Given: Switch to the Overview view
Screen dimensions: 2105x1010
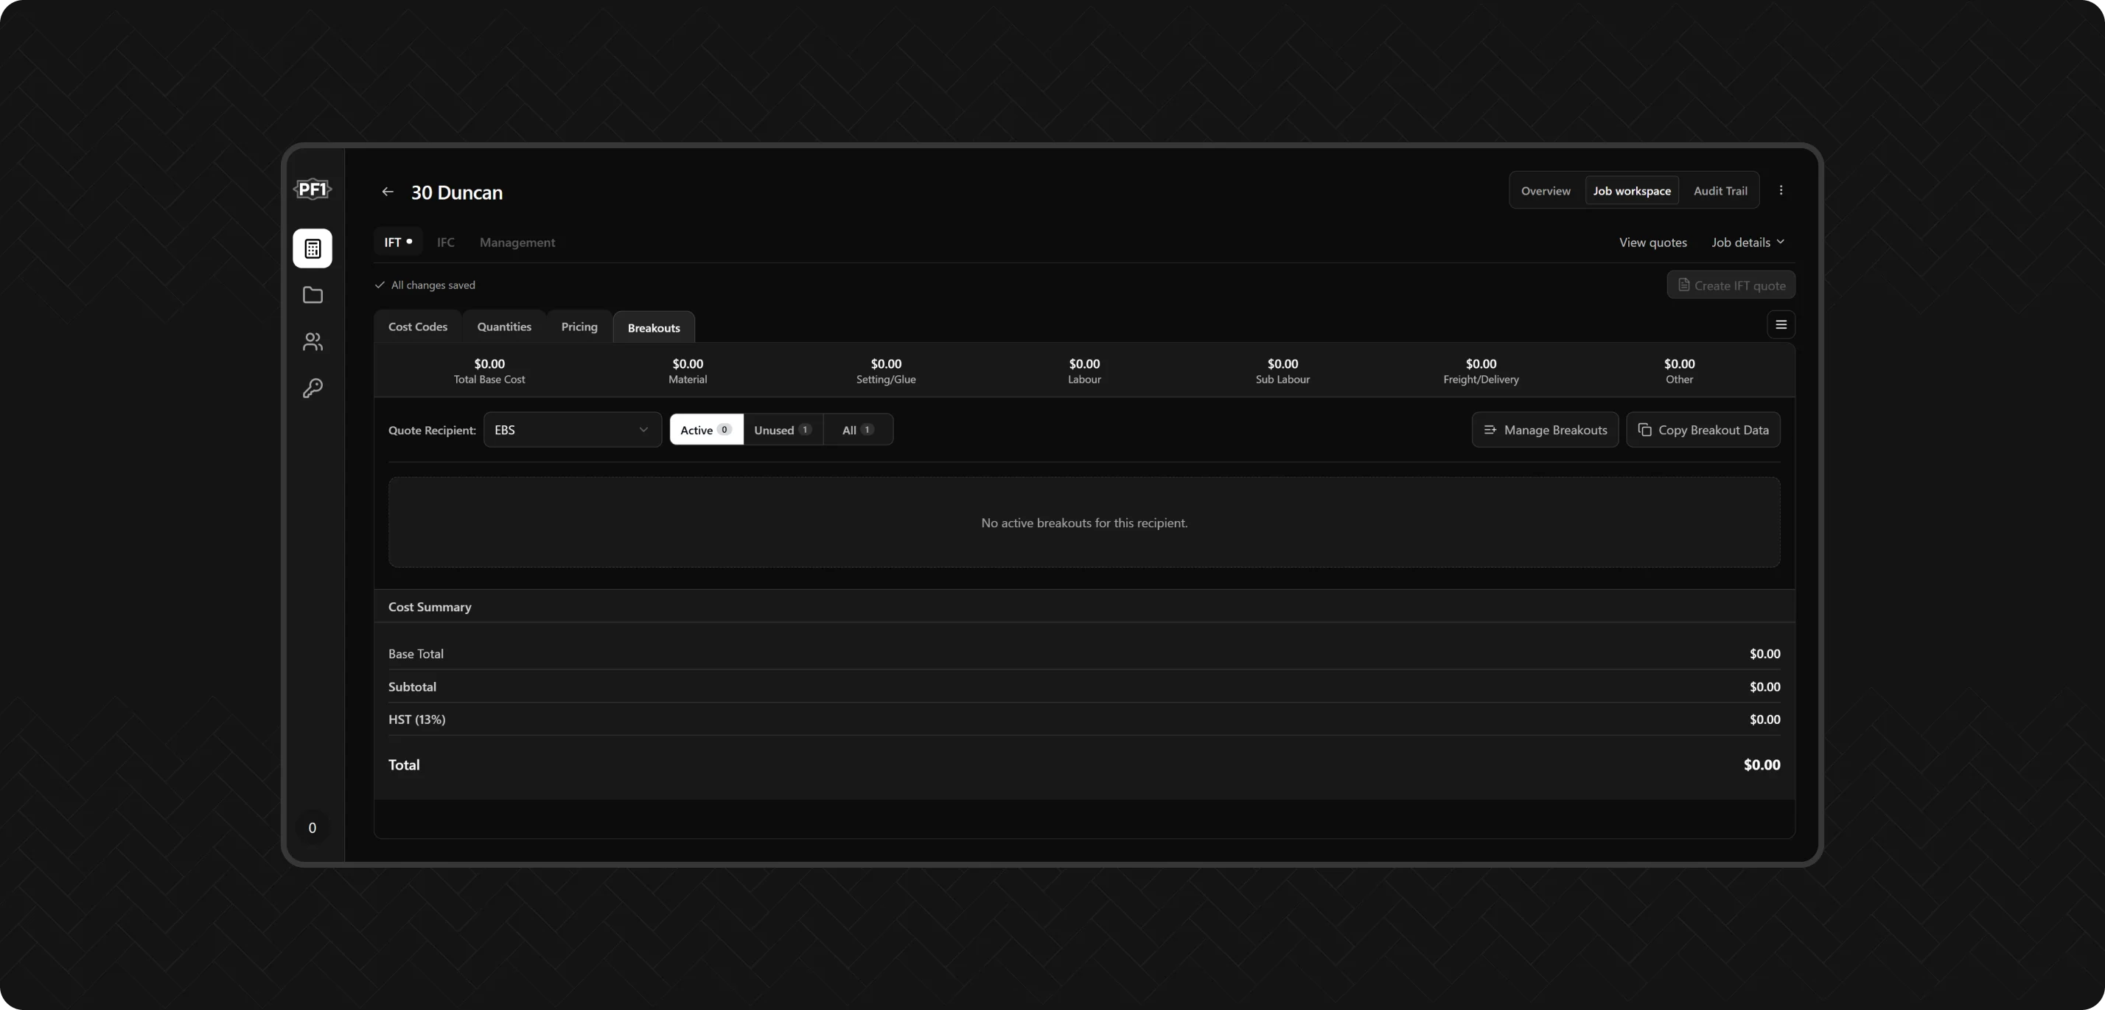Looking at the screenshot, I should point(1546,191).
